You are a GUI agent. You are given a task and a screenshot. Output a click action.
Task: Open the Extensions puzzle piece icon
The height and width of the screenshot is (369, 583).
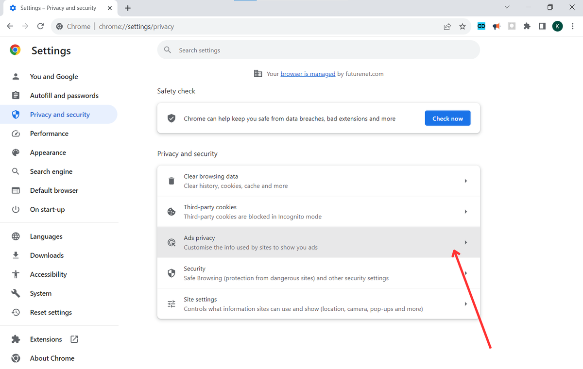[x=527, y=26]
